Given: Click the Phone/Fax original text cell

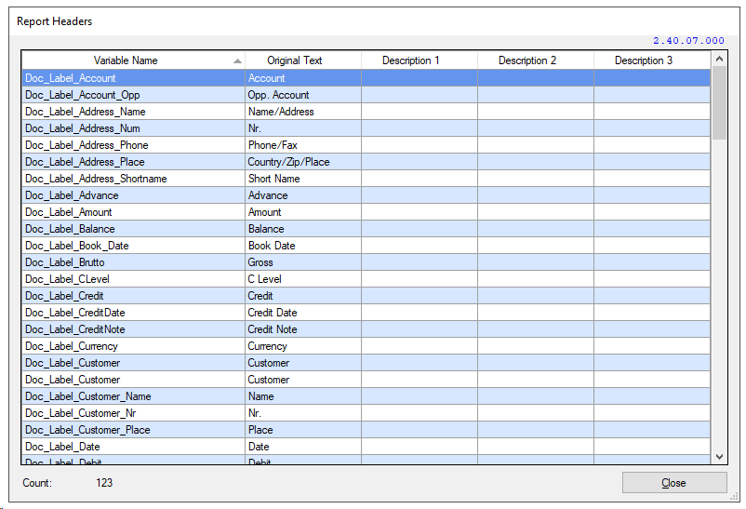Looking at the screenshot, I should [303, 145].
